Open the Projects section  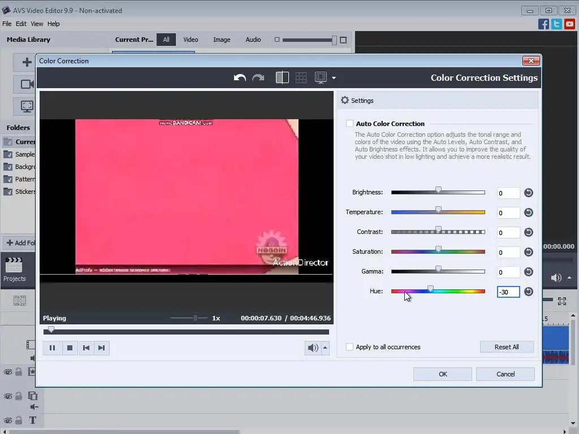pos(14,270)
